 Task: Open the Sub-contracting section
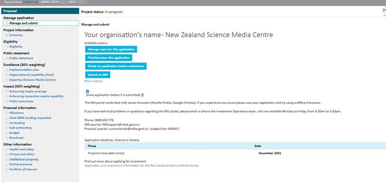point(20,128)
